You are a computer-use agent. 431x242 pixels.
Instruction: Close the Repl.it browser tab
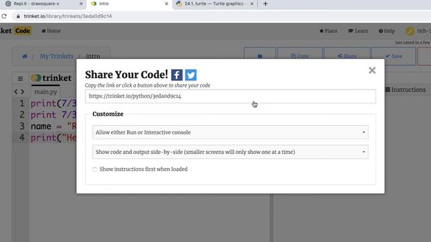coord(81,4)
